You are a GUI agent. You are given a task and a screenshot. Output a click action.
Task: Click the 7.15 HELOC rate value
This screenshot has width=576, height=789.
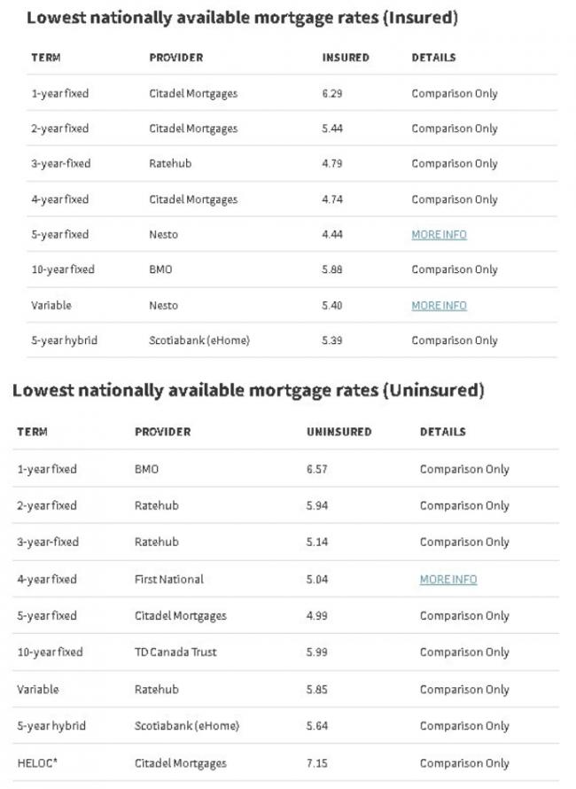[317, 762]
